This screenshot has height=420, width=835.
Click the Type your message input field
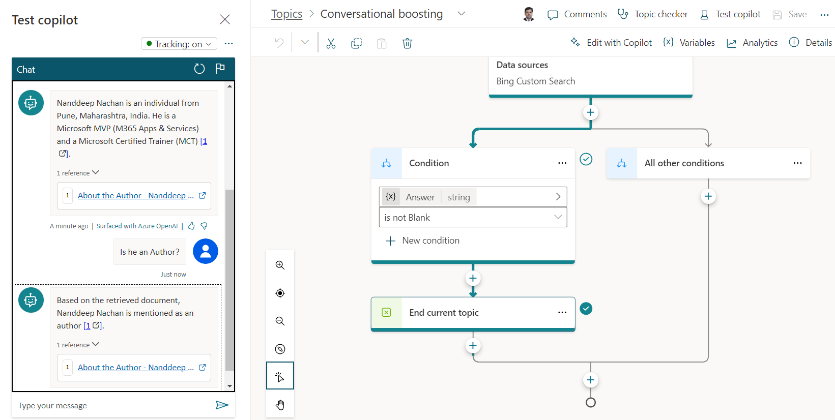coord(112,405)
